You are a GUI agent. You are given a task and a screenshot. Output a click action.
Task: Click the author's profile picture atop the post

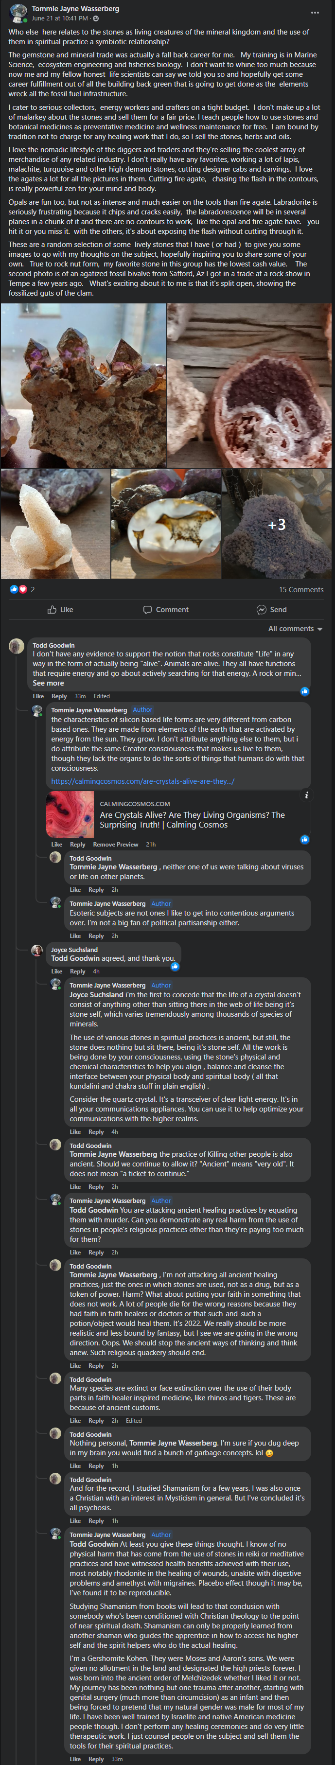[18, 14]
